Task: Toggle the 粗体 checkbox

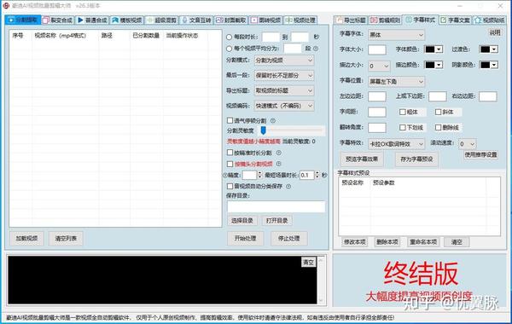Action: click(x=403, y=112)
